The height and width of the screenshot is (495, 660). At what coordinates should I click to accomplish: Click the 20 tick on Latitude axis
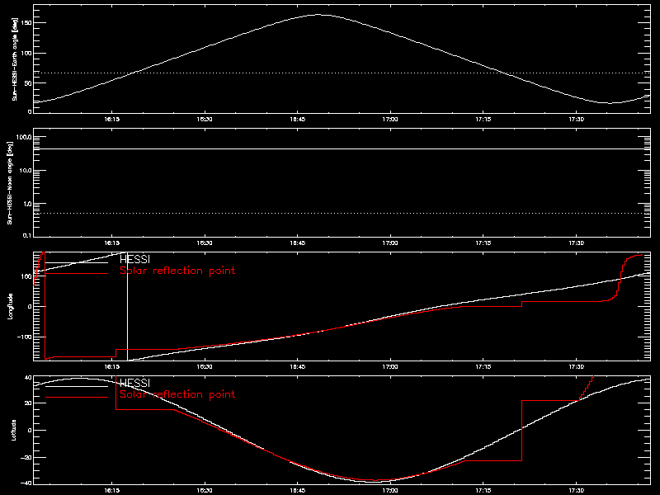click(x=28, y=403)
